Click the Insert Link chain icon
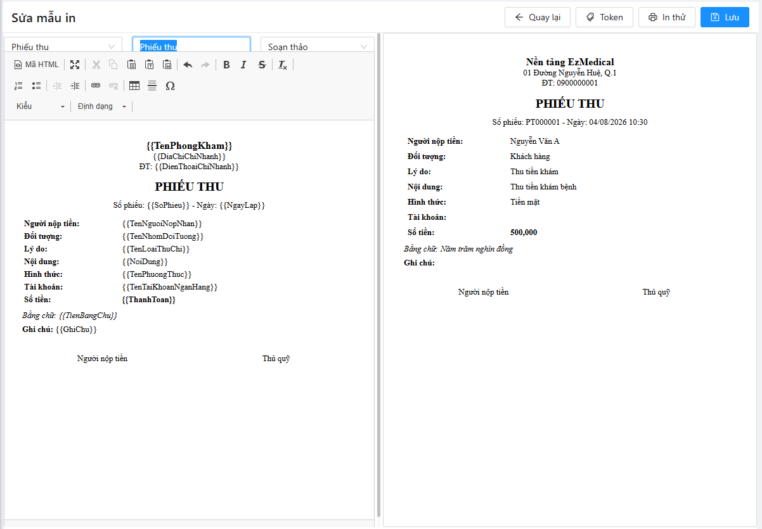Viewport: 762px width, 529px height. click(96, 86)
